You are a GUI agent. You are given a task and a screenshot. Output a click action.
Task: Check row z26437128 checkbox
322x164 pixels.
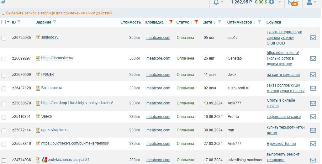[4, 89]
